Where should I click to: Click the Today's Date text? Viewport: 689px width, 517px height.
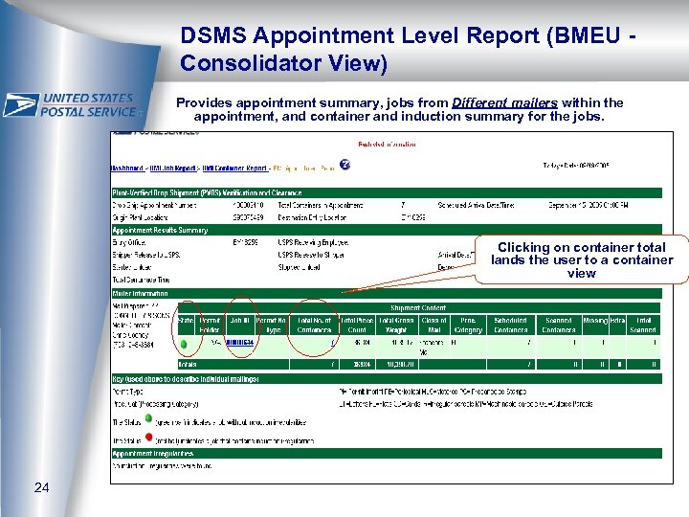pyautogui.click(x=576, y=166)
